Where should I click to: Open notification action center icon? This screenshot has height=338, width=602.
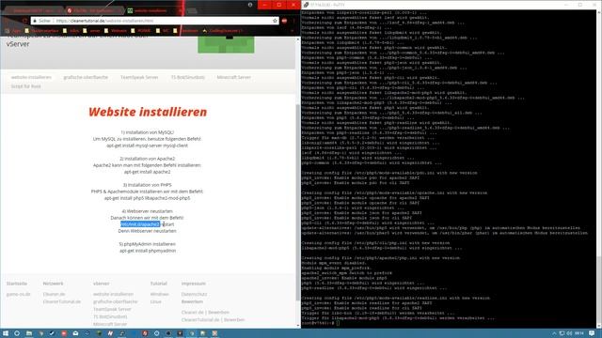point(592,333)
